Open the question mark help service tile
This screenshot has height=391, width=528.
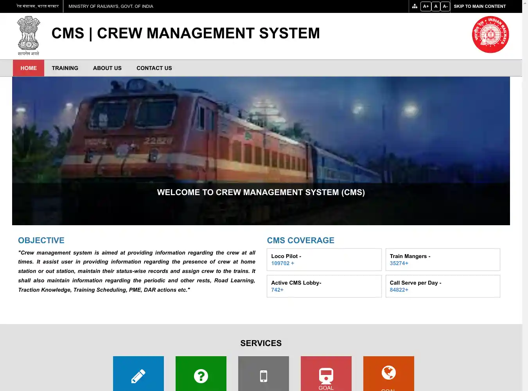pyautogui.click(x=201, y=373)
